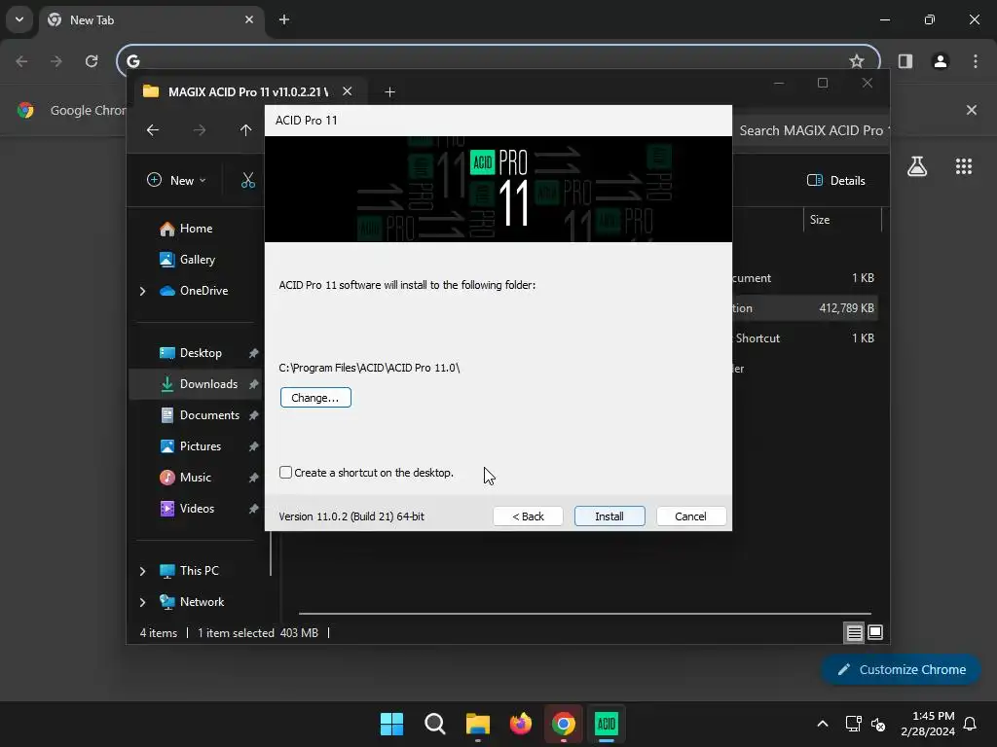This screenshot has height=747, width=997.
Task: Click Customize Chrome button
Action: (x=901, y=669)
